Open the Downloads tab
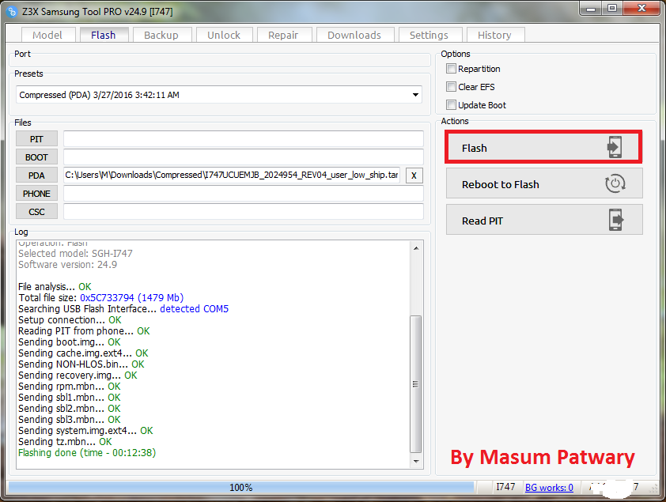Viewport: 666px width, 502px height. tap(354, 36)
